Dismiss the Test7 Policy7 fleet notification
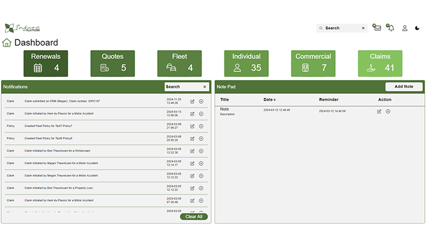The width and height of the screenshot is (426, 246). 201,126
